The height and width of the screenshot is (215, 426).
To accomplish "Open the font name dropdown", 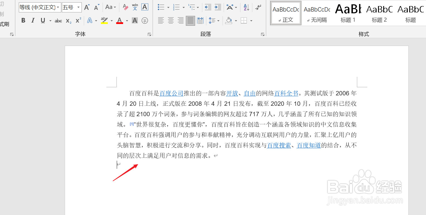I will [x=58, y=7].
